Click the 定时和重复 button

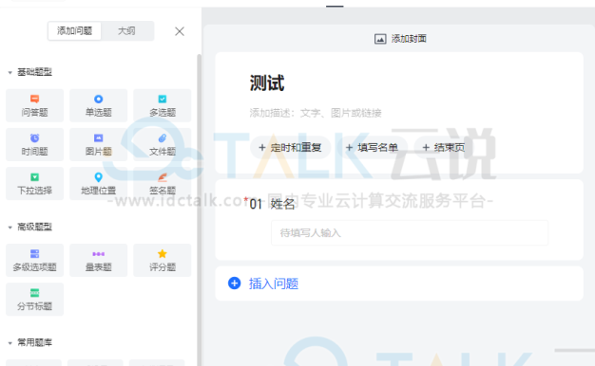point(290,147)
